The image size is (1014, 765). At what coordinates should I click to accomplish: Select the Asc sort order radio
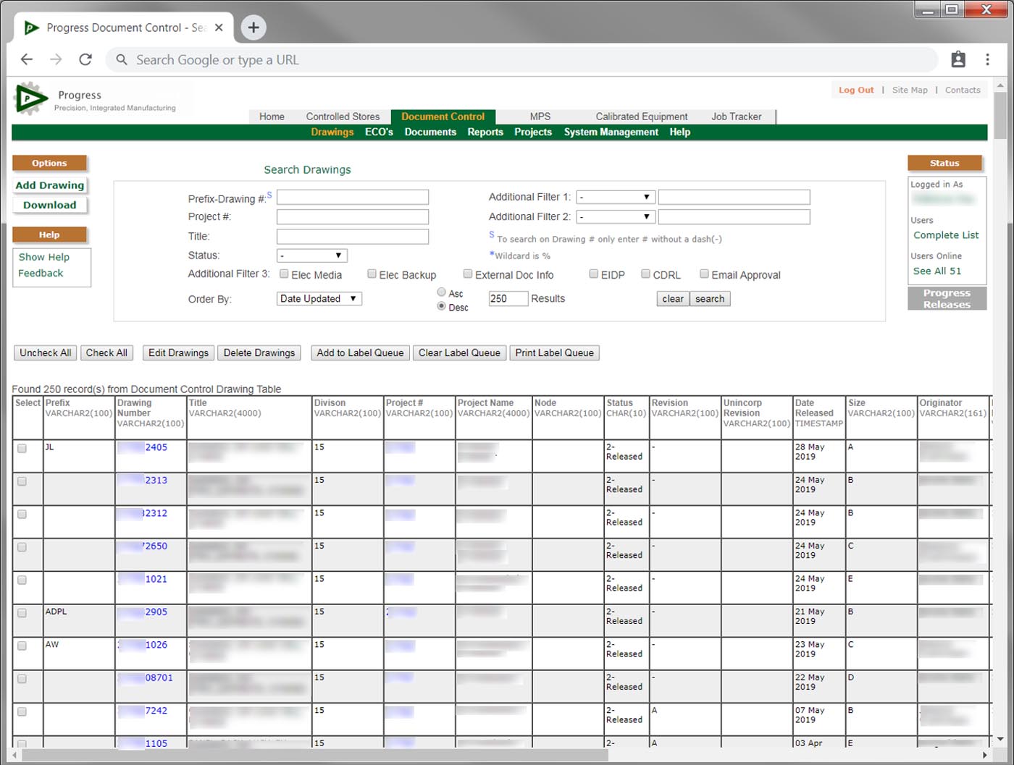click(x=441, y=292)
